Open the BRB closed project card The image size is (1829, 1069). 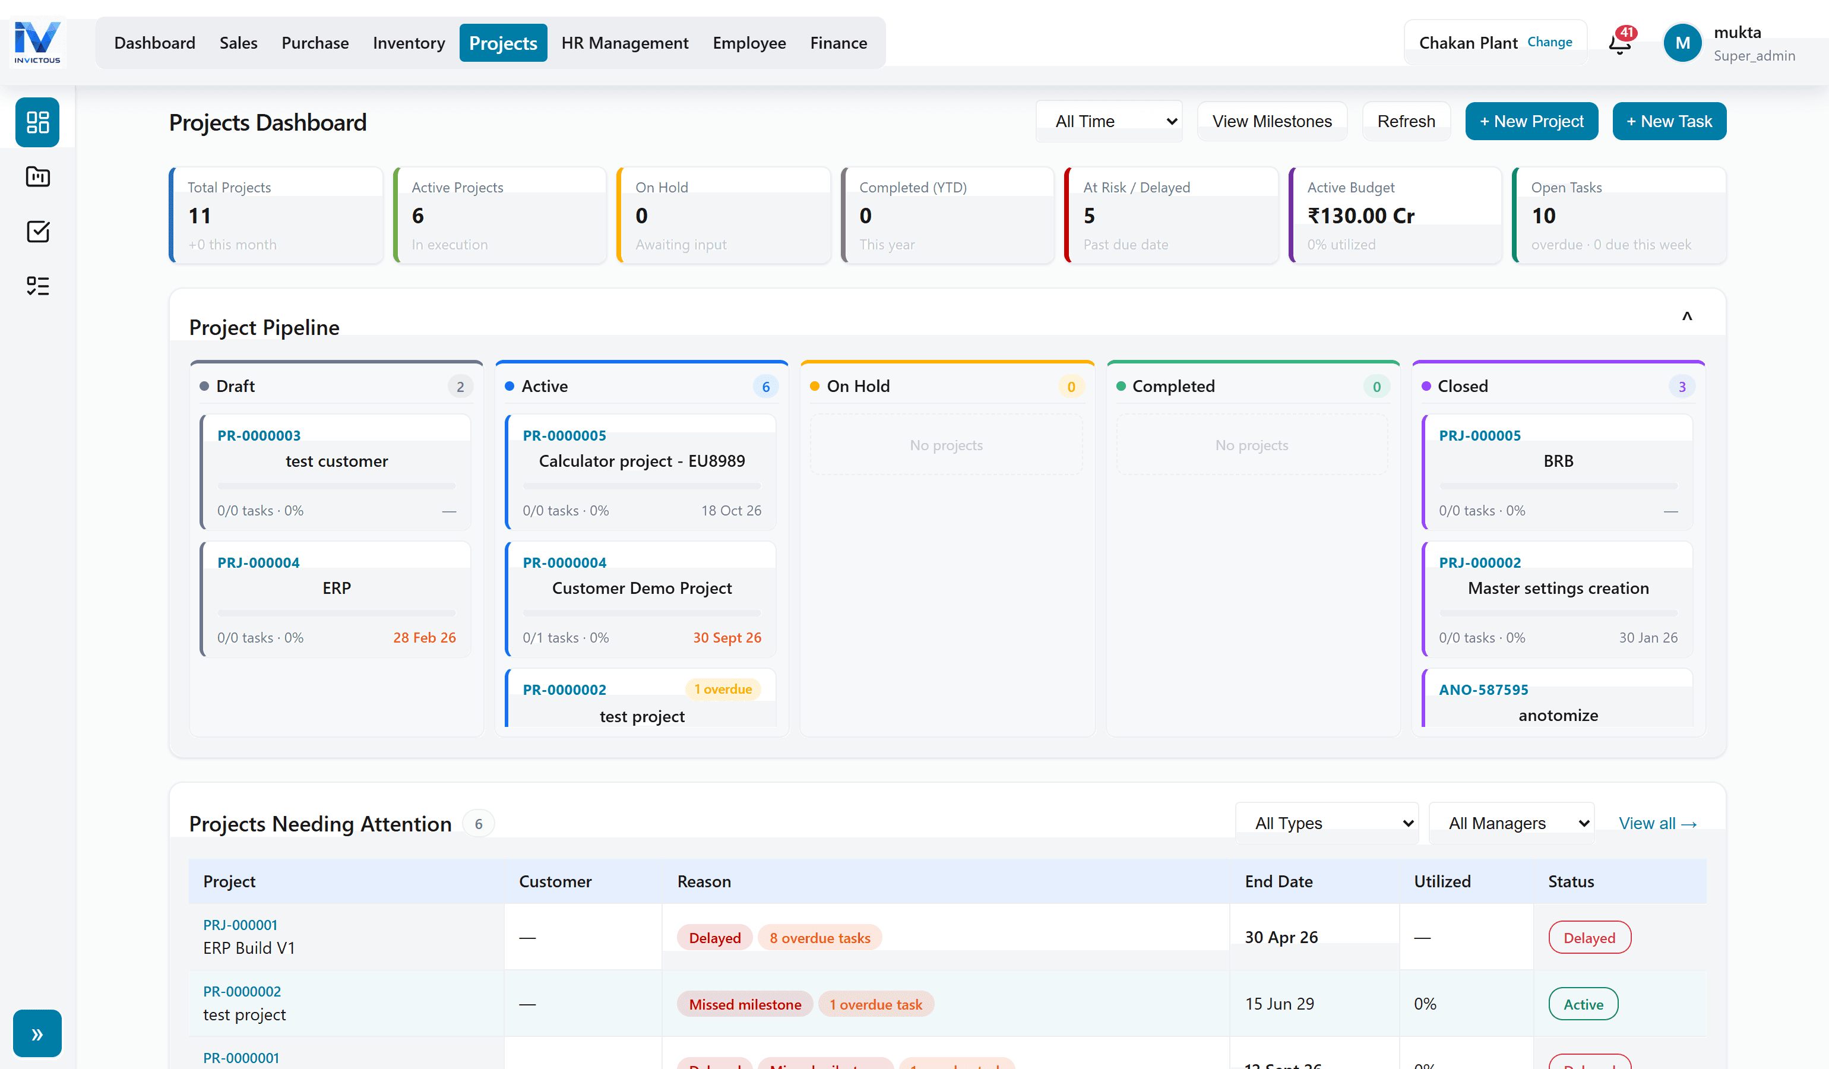1558,472
